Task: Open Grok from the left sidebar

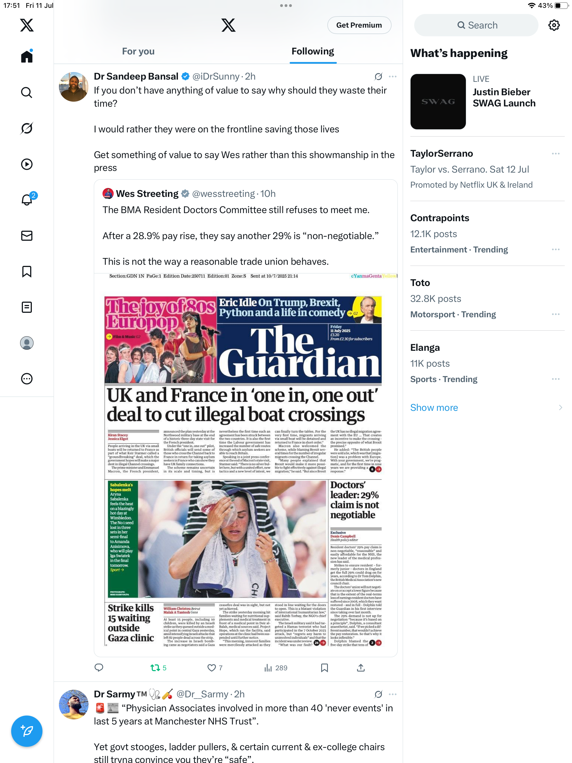Action: pyautogui.click(x=27, y=128)
